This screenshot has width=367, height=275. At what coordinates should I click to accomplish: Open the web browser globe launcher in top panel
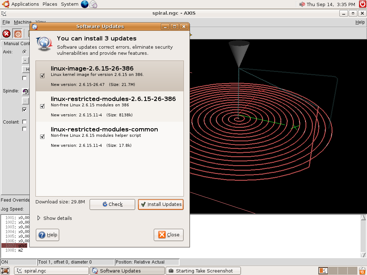[x=85, y=4]
